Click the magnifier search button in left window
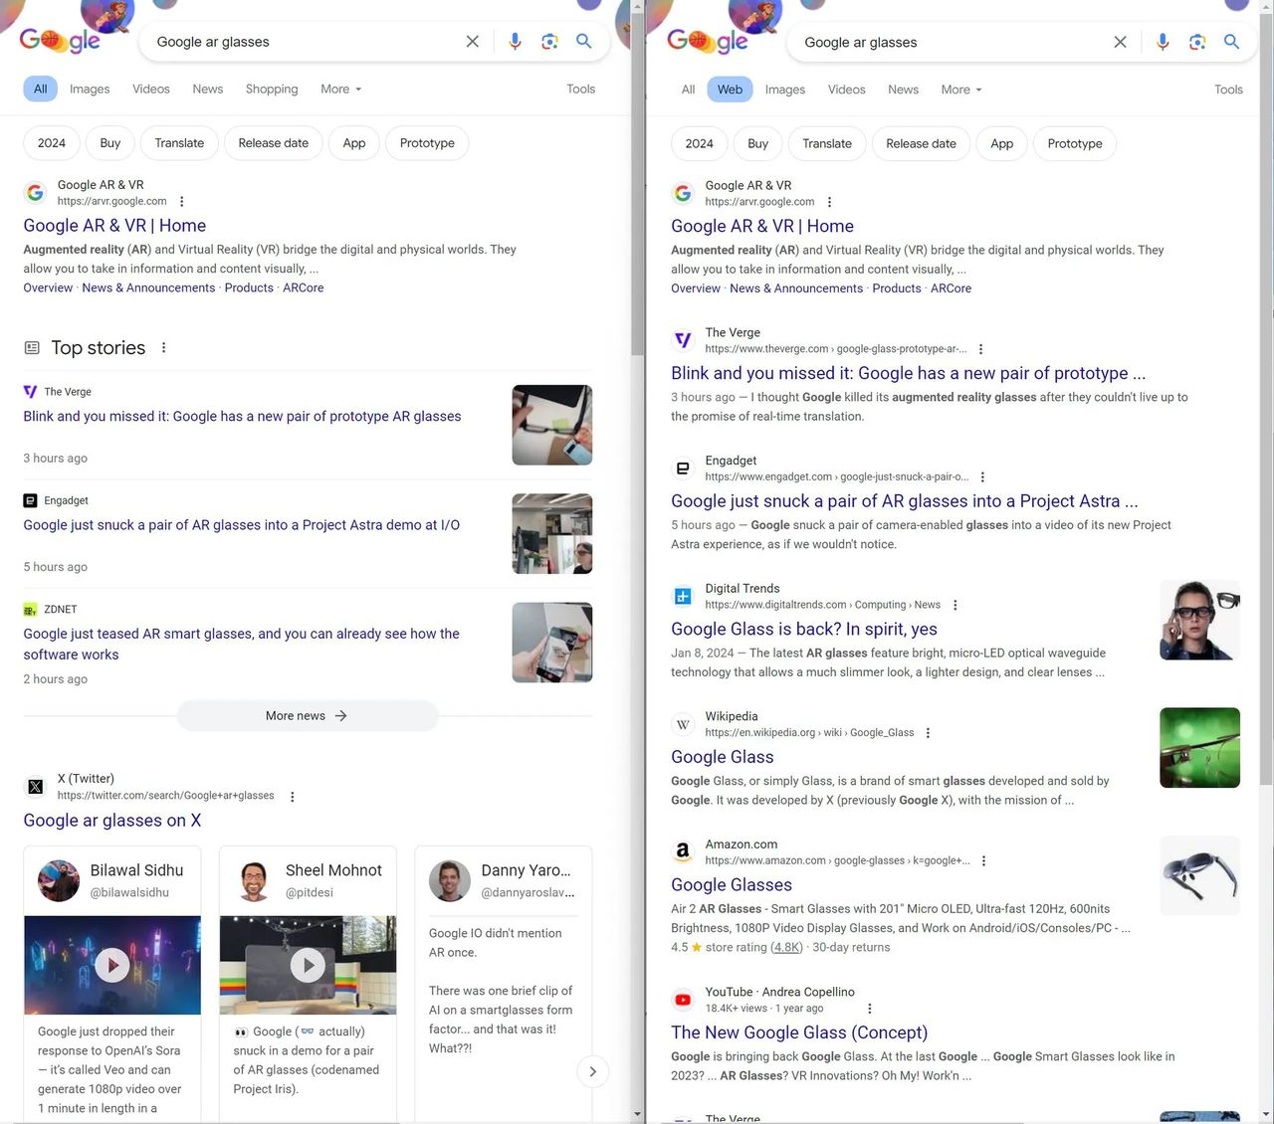 (x=584, y=41)
